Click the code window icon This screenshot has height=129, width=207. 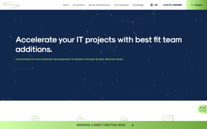pyautogui.click(x=168, y=118)
